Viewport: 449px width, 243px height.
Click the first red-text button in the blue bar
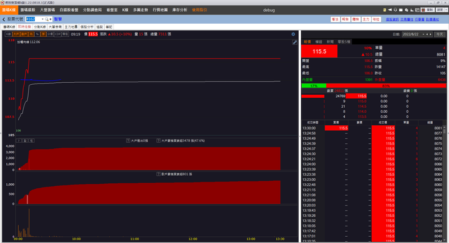coord(335,19)
